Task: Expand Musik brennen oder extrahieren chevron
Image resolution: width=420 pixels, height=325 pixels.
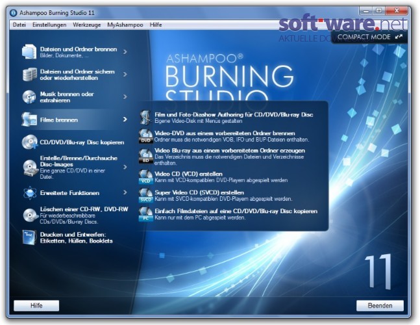Action: (x=125, y=97)
